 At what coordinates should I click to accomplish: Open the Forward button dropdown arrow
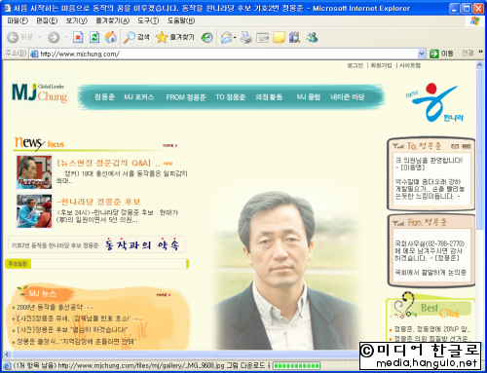(65, 37)
